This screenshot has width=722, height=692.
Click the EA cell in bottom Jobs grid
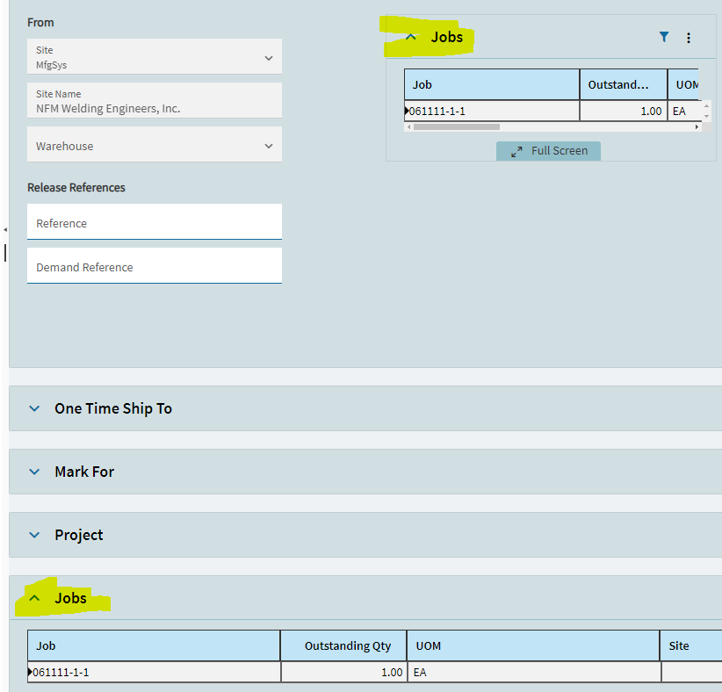point(533,672)
